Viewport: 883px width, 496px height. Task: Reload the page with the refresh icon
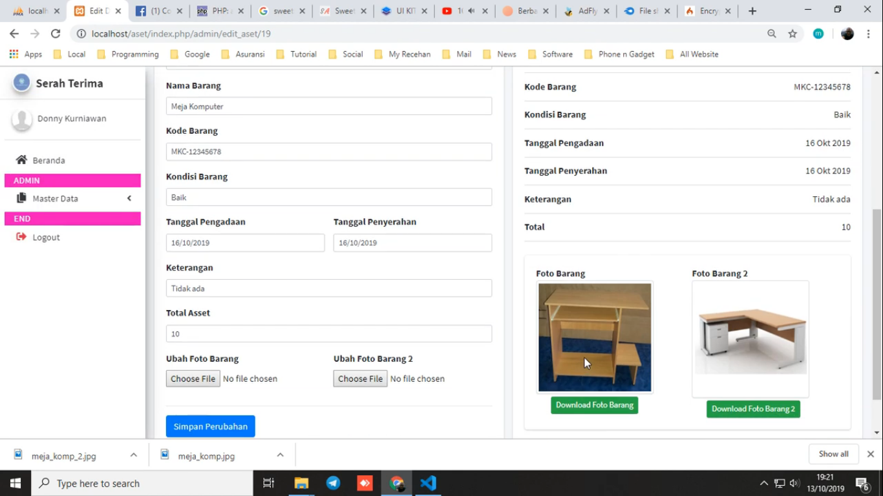pyautogui.click(x=56, y=34)
